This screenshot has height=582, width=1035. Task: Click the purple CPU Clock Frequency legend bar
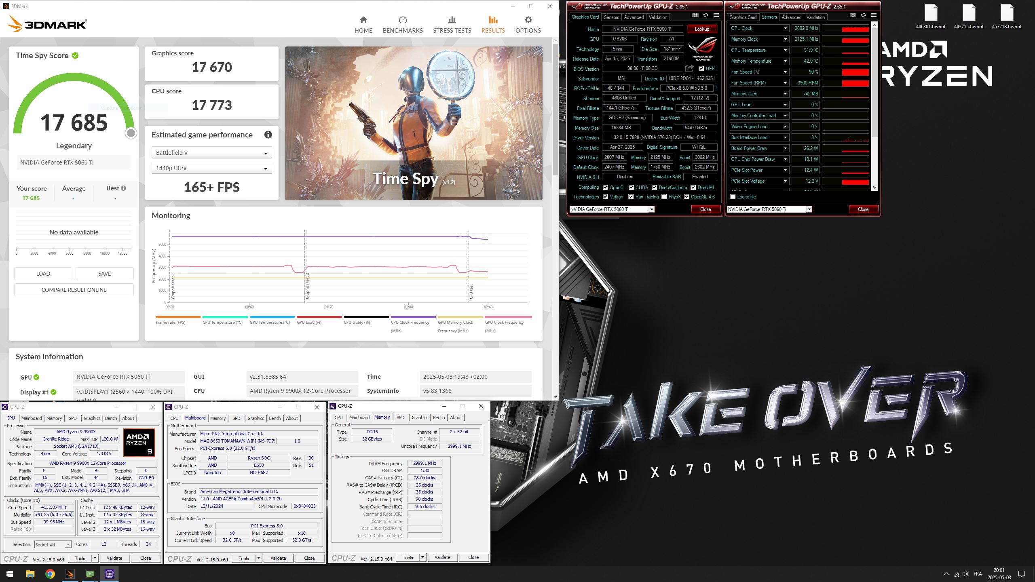click(413, 317)
